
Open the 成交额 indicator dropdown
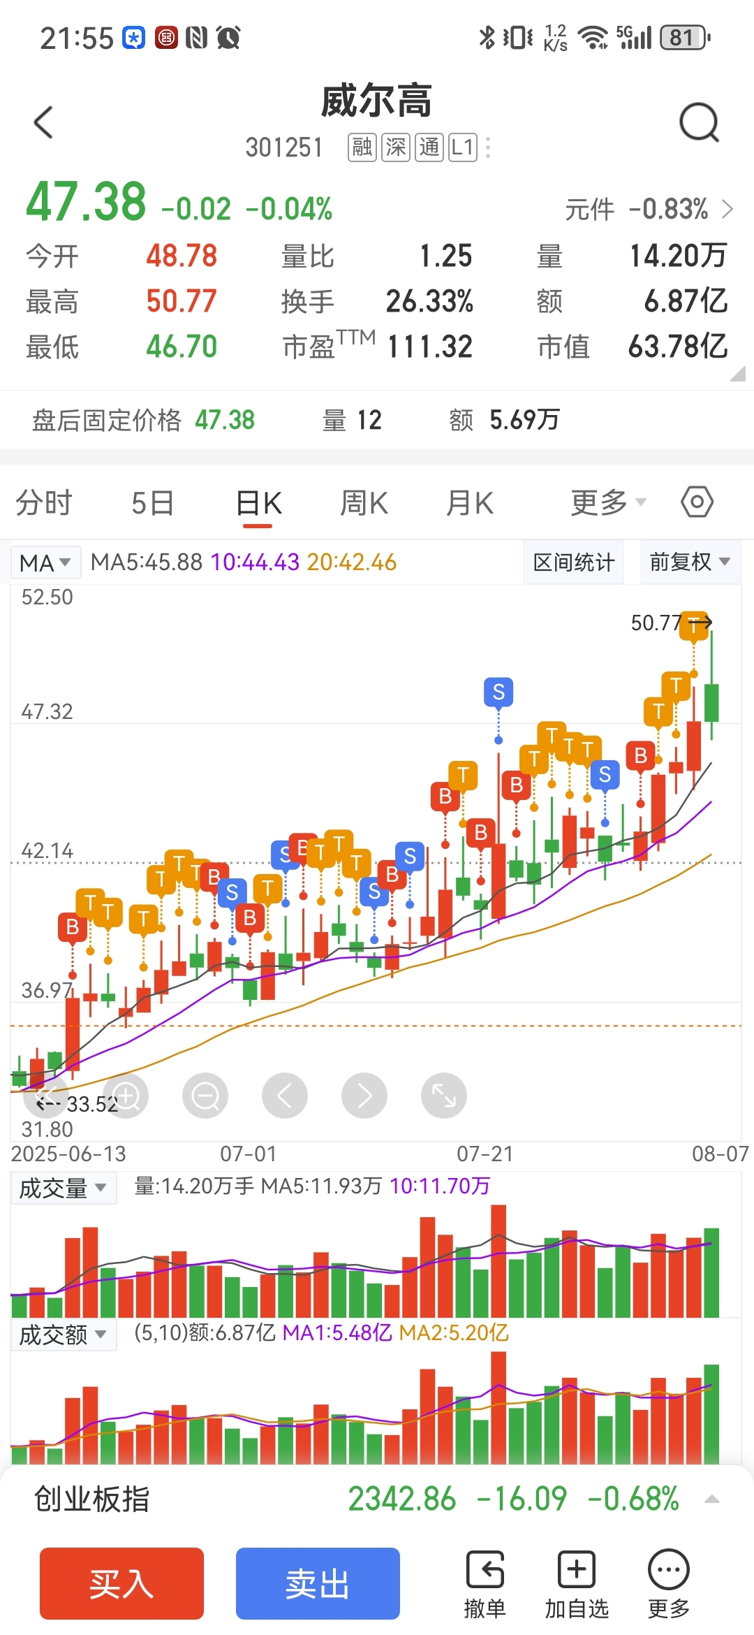[x=63, y=1335]
